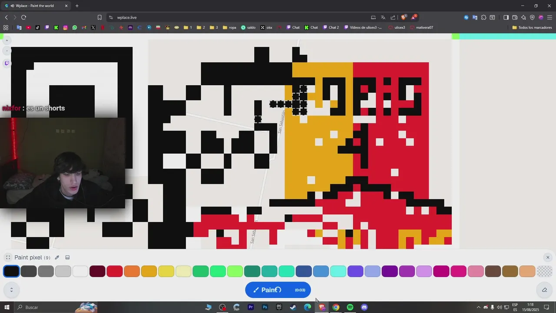556x313 pixels.
Task: Open the 'mativera07' bookmark
Action: click(x=421, y=27)
